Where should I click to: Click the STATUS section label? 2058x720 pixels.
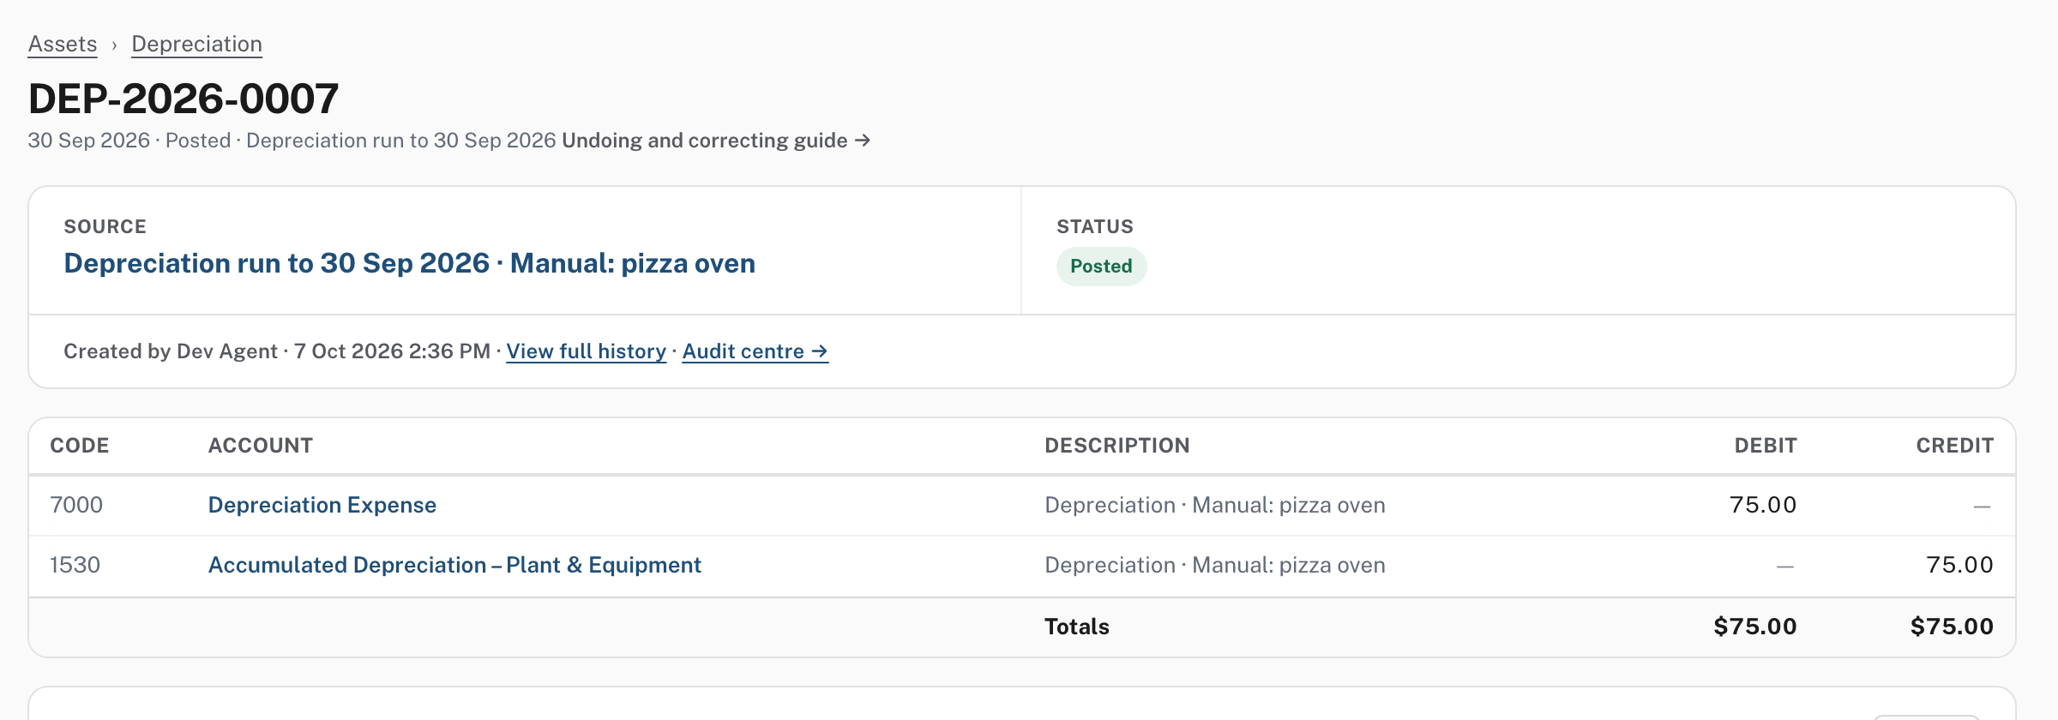[x=1095, y=226]
